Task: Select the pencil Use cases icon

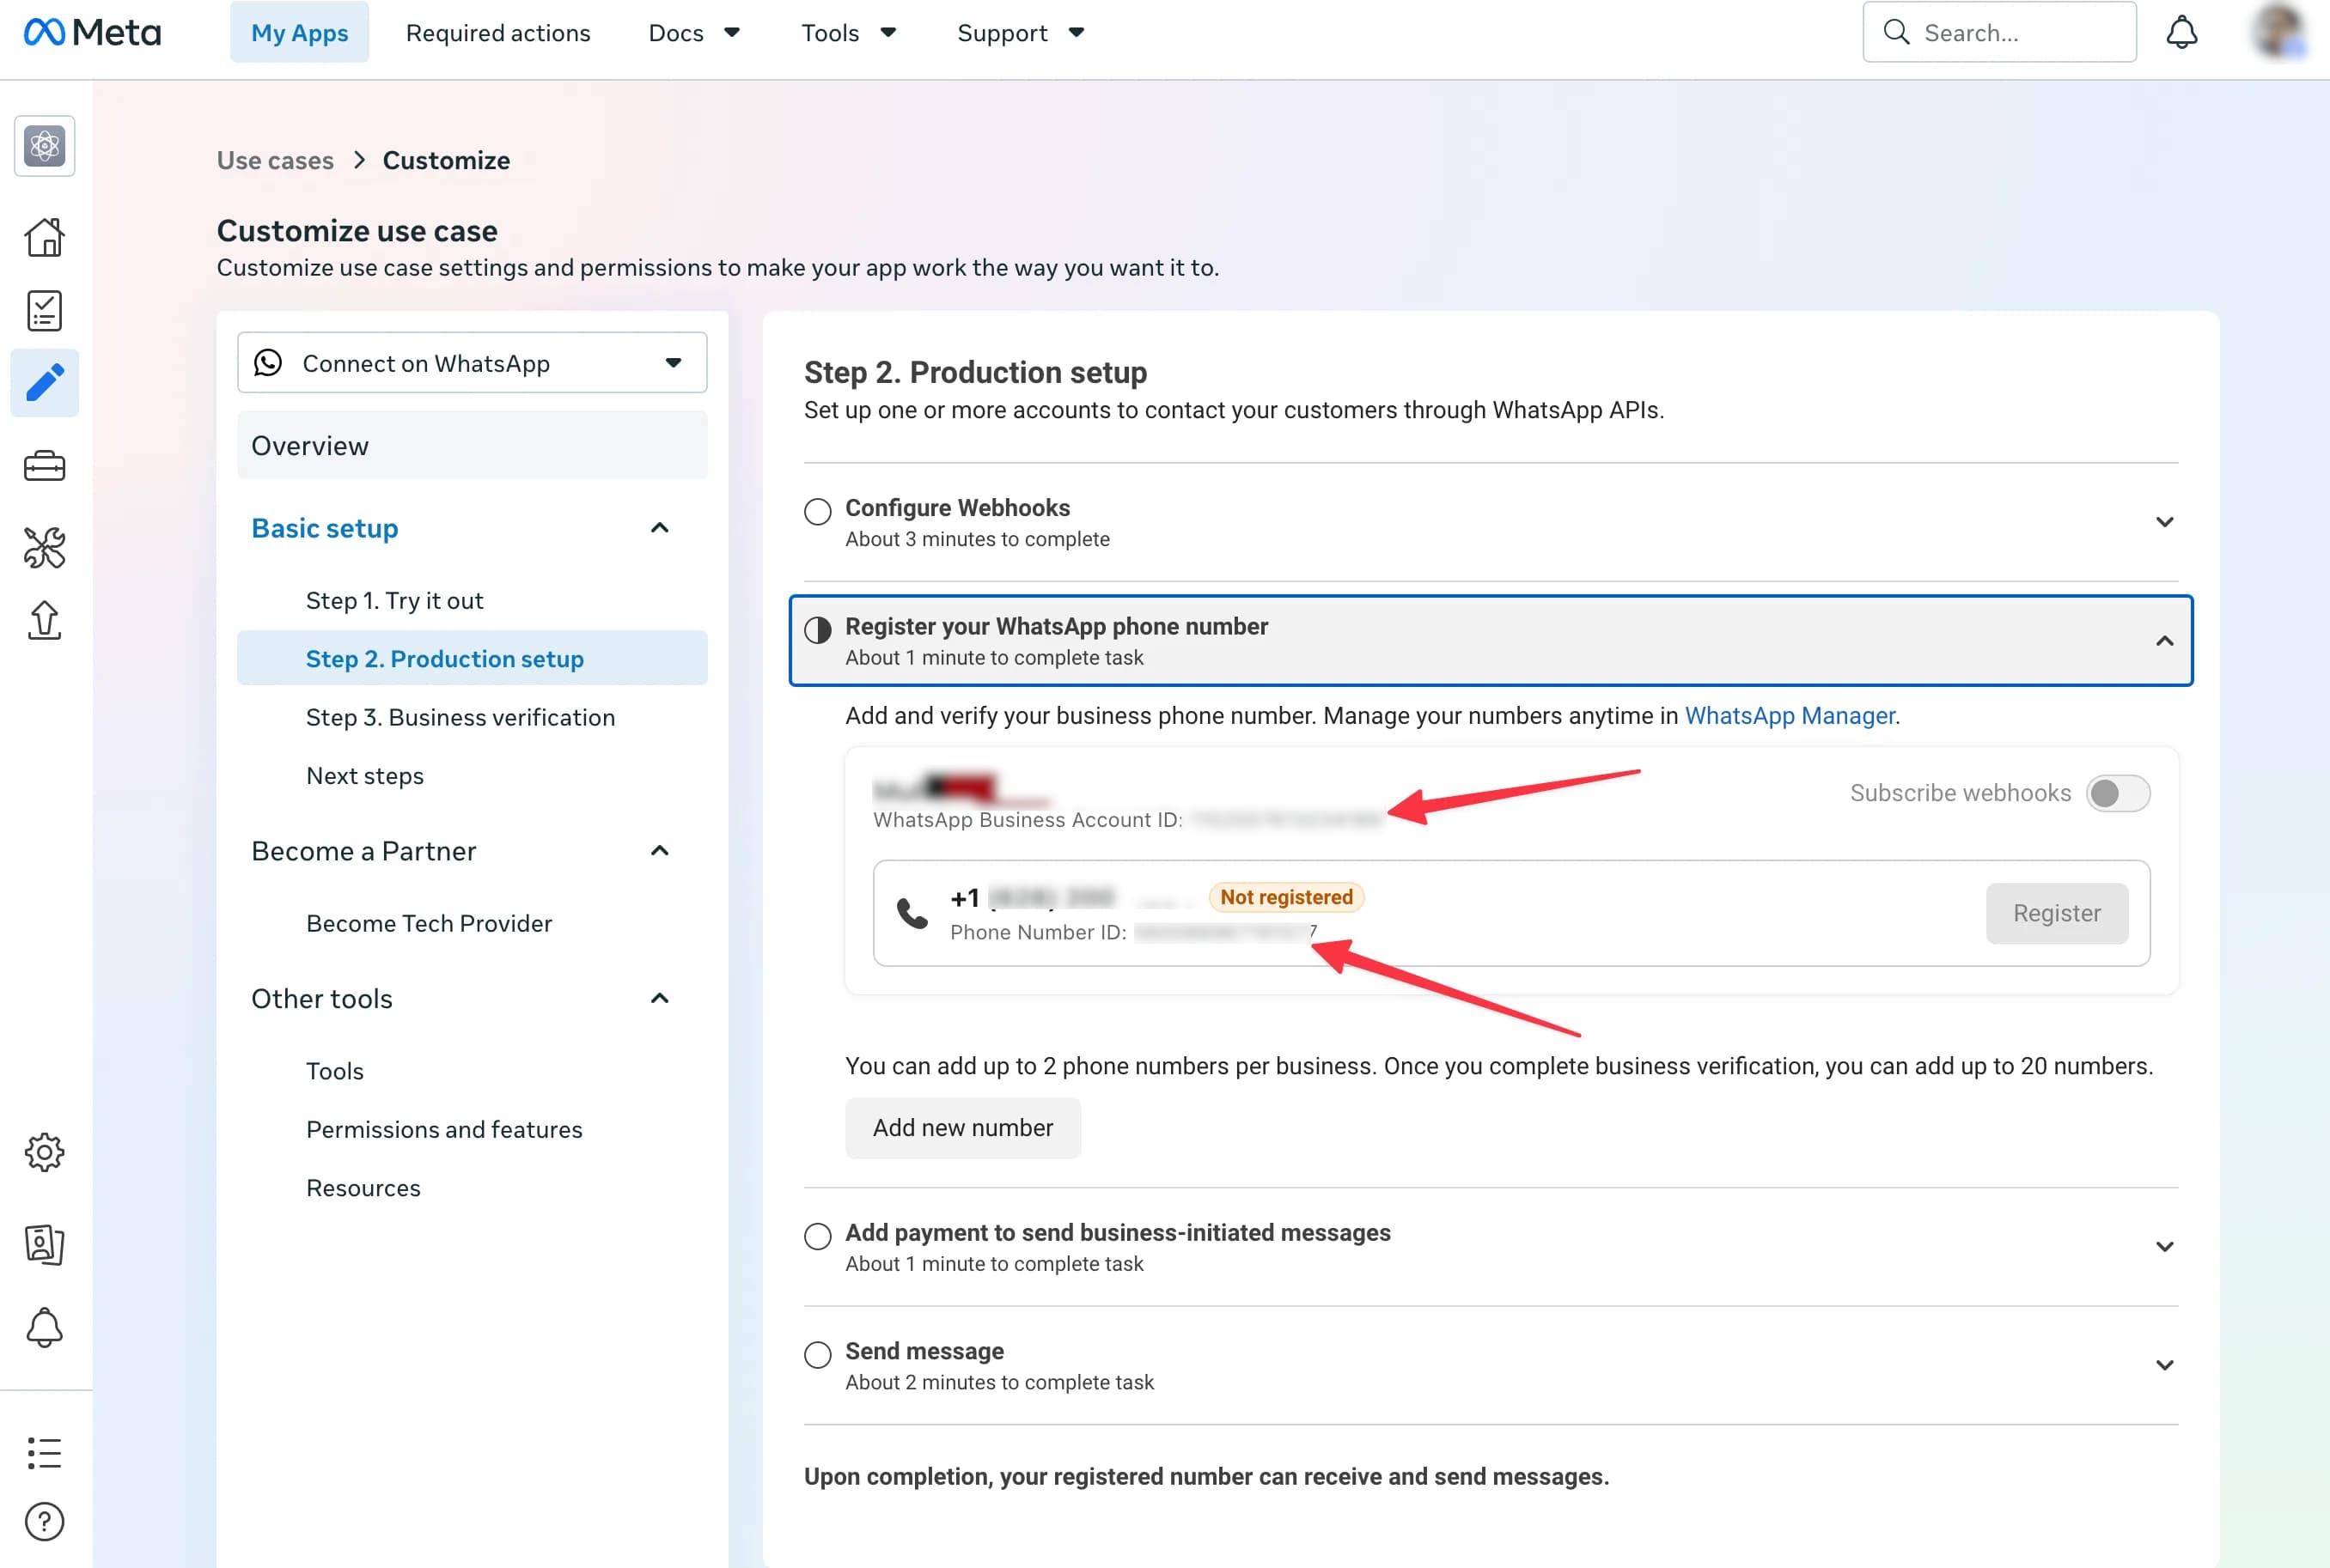Action: 45,383
